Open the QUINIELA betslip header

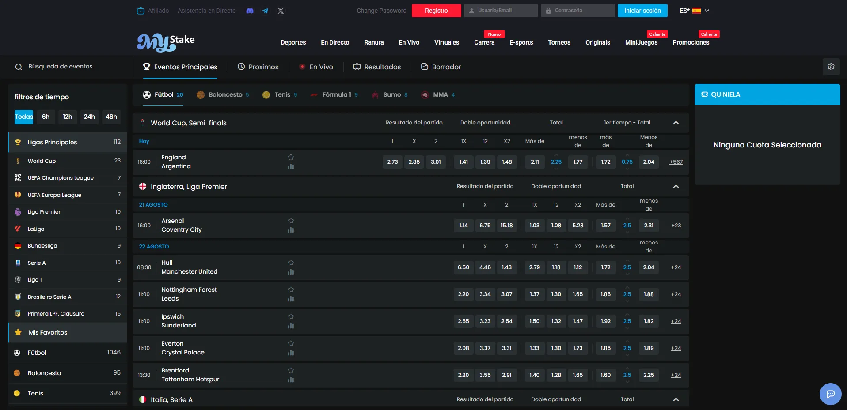click(767, 94)
